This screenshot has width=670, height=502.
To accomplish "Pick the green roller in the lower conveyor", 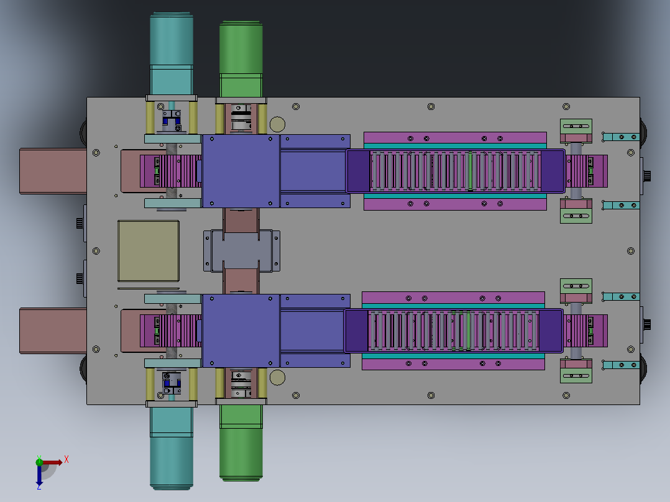I will pyautogui.click(x=469, y=331).
